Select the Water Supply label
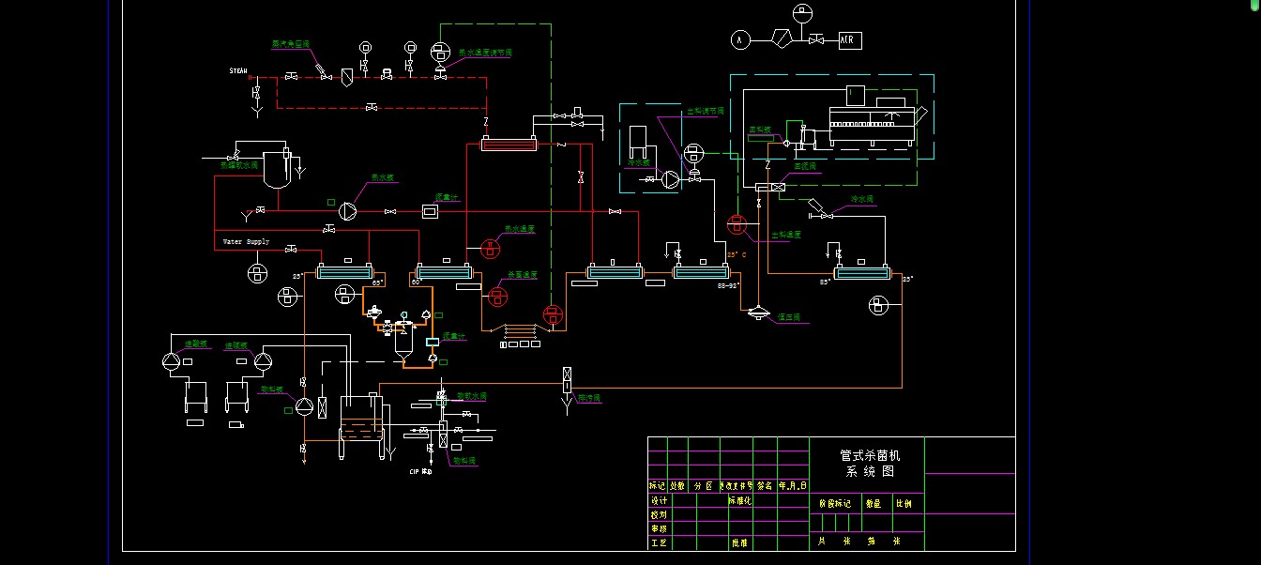This screenshot has height=565, width=1261. click(246, 242)
